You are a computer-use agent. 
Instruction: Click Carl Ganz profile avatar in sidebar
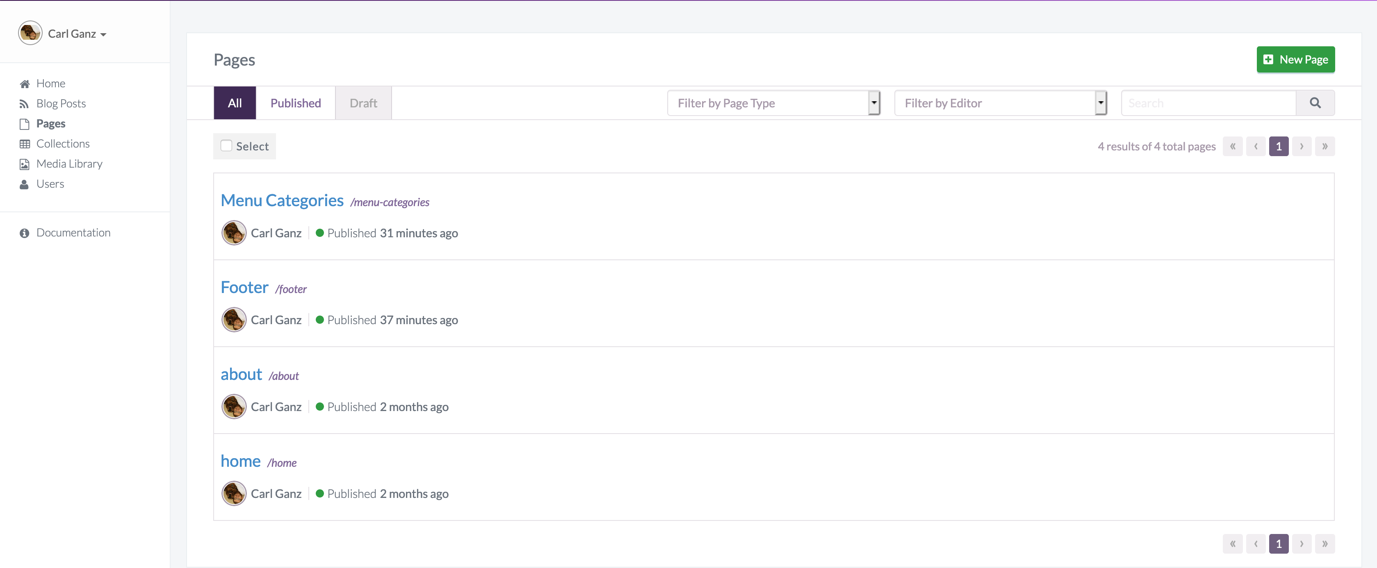30,33
